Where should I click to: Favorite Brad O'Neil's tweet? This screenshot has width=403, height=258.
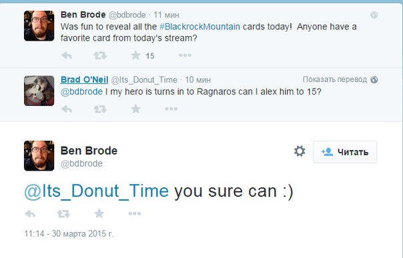tap(135, 109)
